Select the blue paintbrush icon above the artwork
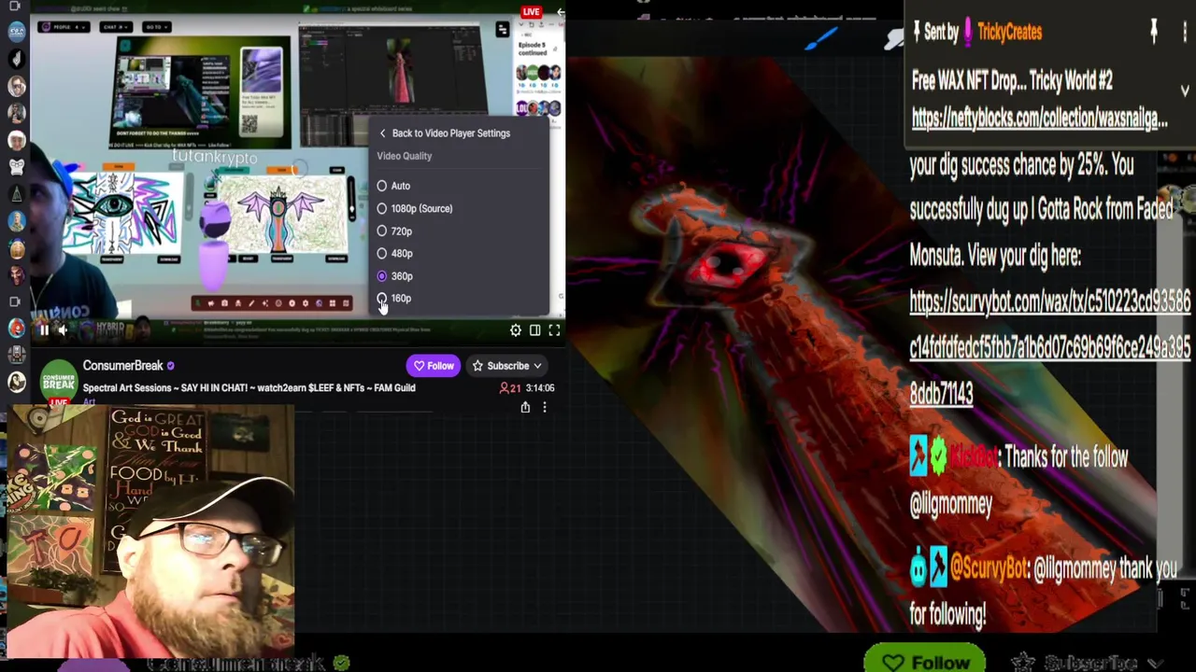 [x=822, y=38]
